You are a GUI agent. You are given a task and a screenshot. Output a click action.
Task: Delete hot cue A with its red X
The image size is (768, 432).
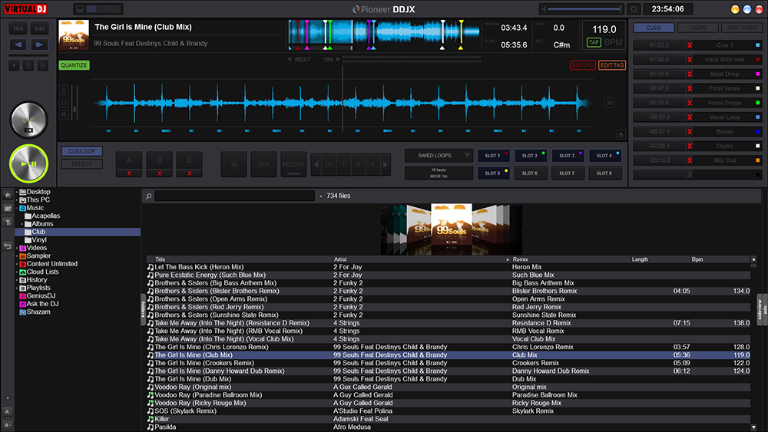129,173
